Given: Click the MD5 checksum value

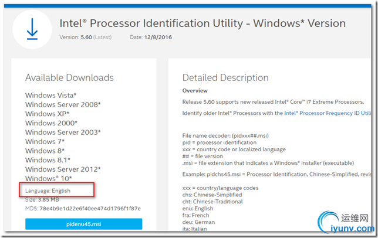Looking at the screenshot, I should click(x=90, y=209).
